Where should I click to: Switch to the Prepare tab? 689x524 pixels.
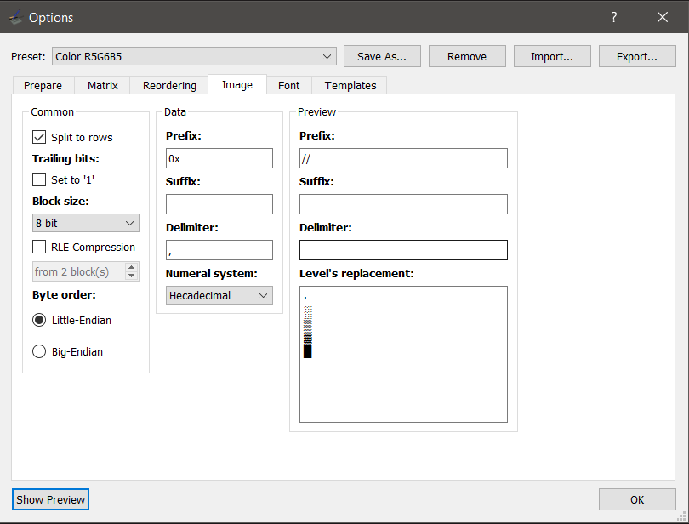[43, 85]
